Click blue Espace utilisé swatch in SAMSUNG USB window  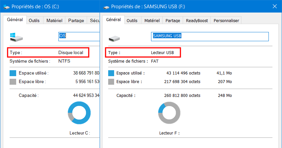pos(111,73)
